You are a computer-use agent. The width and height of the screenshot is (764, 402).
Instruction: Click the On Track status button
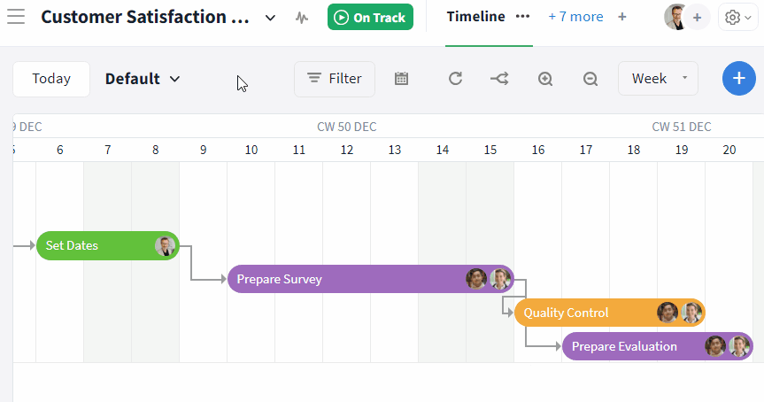coord(370,17)
